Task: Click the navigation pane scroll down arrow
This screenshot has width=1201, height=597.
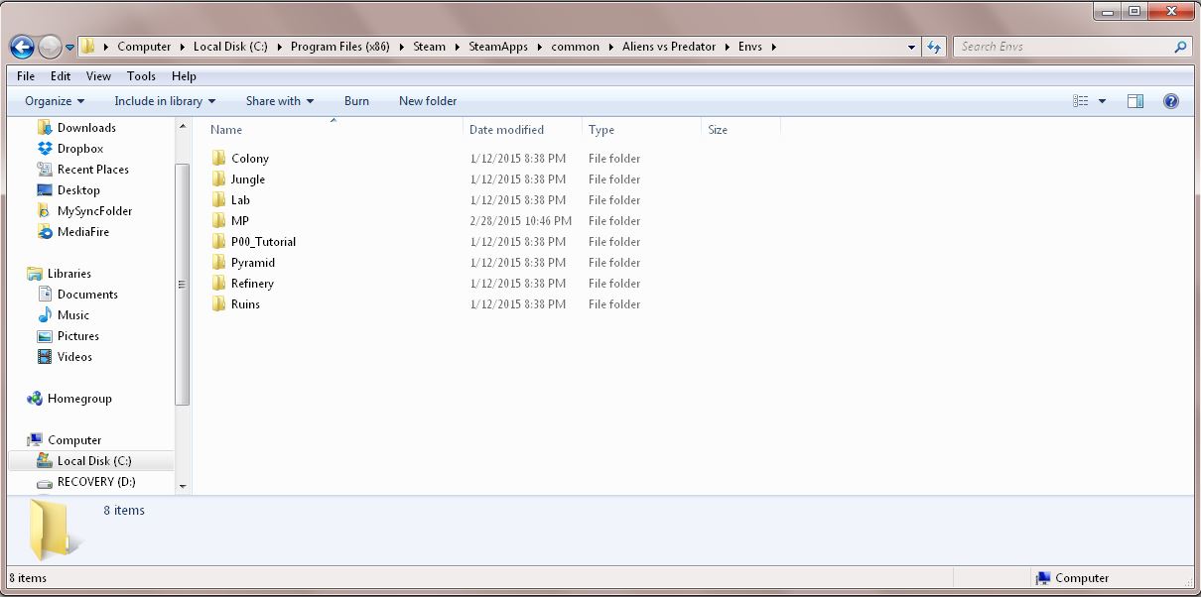Action: 183,487
